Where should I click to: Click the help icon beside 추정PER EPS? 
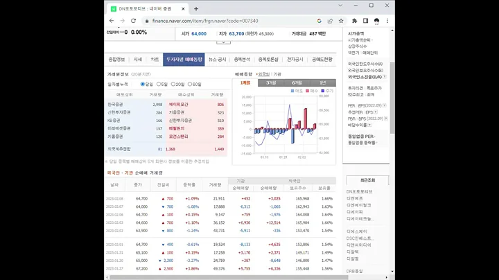pos(376,112)
